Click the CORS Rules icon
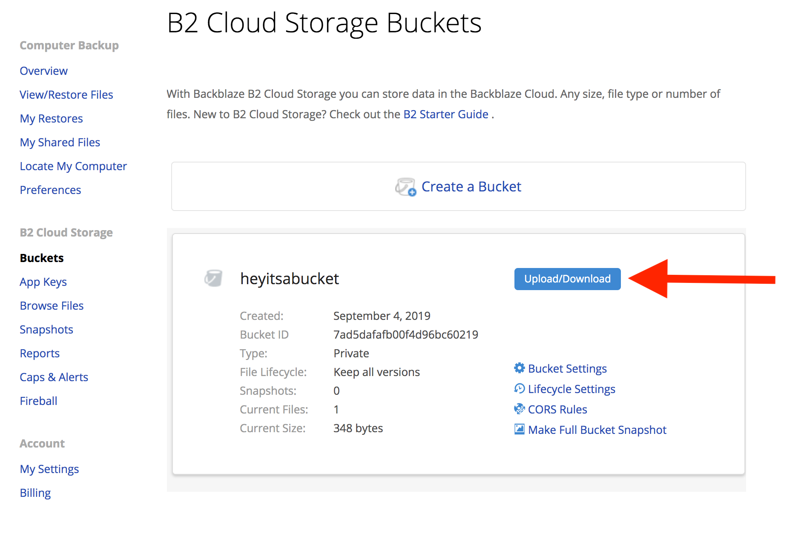This screenshot has width=807, height=553. pyautogui.click(x=519, y=409)
